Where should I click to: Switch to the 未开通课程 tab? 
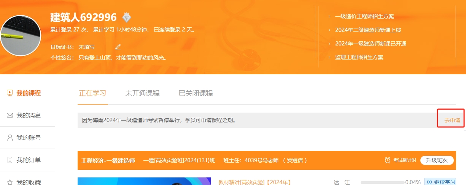point(142,93)
